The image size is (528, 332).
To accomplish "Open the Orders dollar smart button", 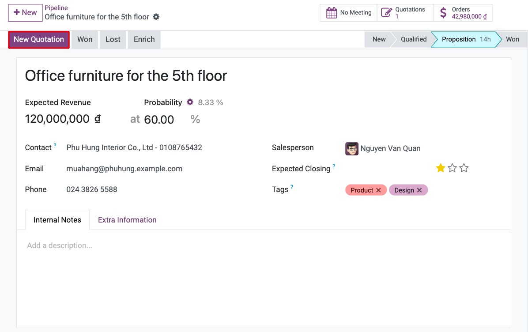I will tap(463, 13).
